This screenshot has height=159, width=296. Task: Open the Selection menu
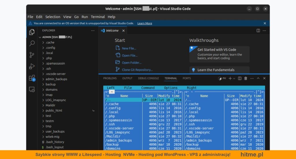(x=53, y=17)
